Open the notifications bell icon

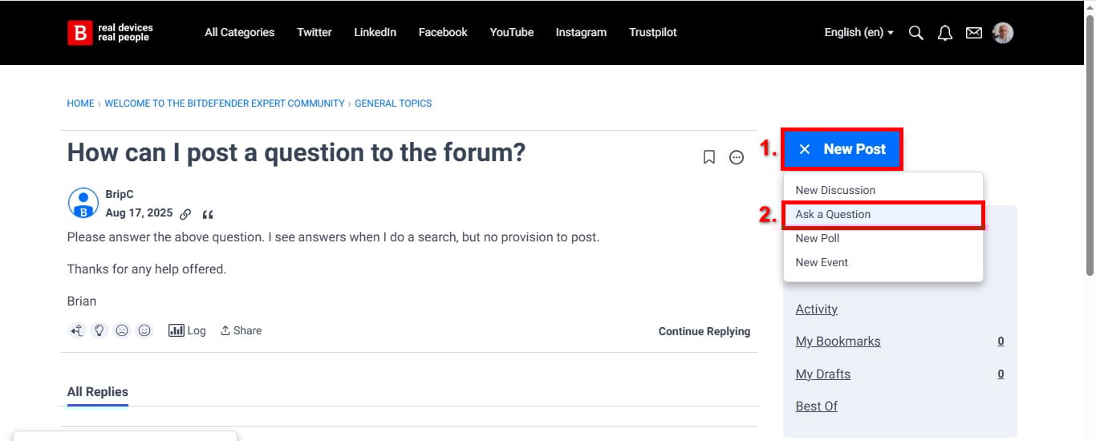(945, 33)
